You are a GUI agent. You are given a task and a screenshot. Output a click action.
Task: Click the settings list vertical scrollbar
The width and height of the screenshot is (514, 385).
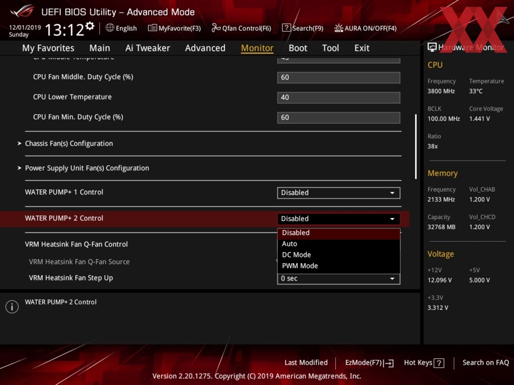(x=416, y=146)
